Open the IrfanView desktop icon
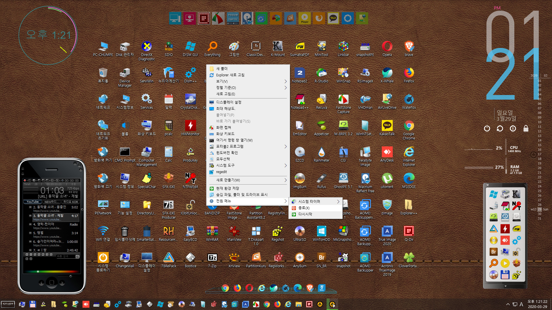Viewport: 552px width, 310px height. [x=234, y=234]
